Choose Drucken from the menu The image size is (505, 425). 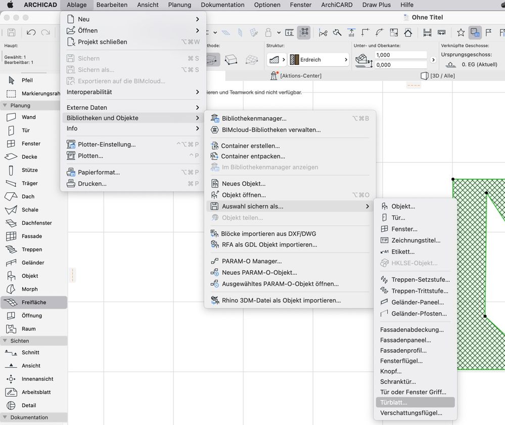[x=133, y=184]
